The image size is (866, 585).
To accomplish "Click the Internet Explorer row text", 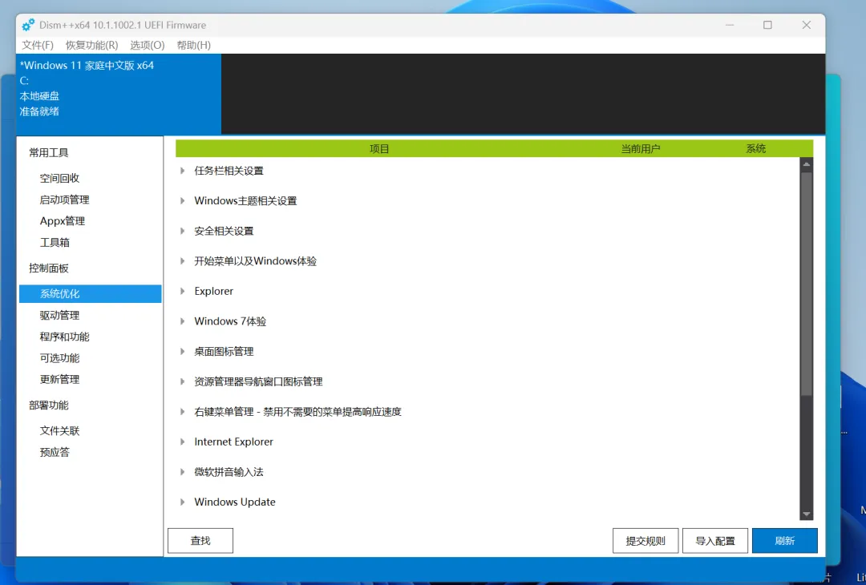I will coord(233,442).
